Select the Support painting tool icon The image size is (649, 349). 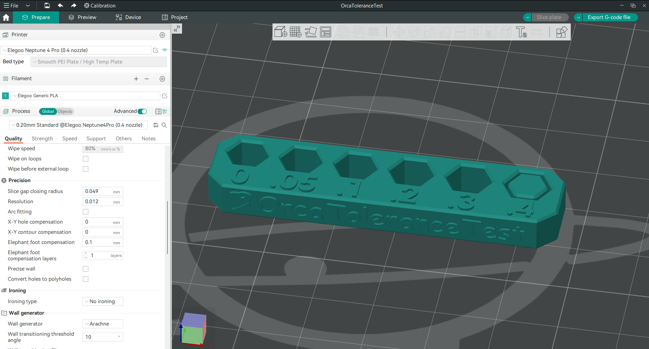pyautogui.click(x=491, y=32)
